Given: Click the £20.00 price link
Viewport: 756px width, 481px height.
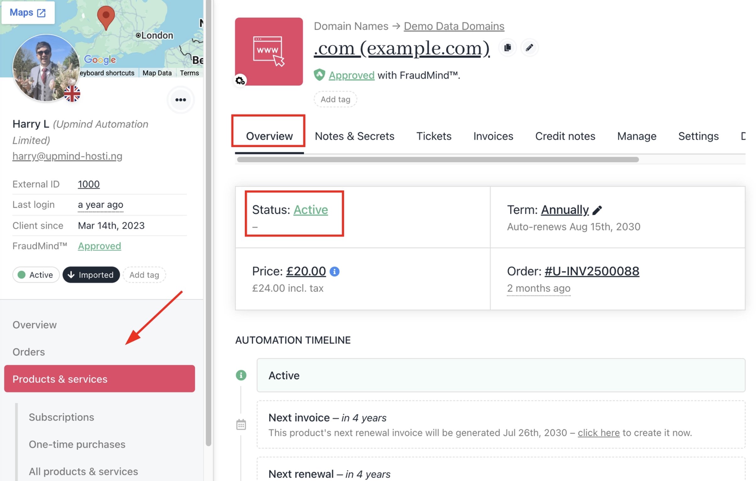Looking at the screenshot, I should [x=306, y=271].
